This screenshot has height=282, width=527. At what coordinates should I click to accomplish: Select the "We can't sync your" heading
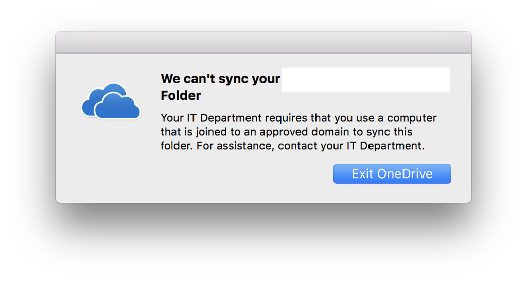tap(220, 79)
